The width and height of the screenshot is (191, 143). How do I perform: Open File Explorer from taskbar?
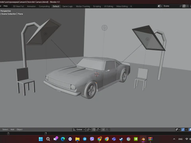78,139
